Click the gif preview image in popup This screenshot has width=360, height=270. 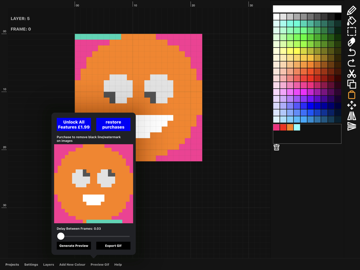pyautogui.click(x=94, y=184)
